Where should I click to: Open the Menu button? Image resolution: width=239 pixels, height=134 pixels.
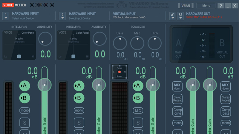[206, 6]
